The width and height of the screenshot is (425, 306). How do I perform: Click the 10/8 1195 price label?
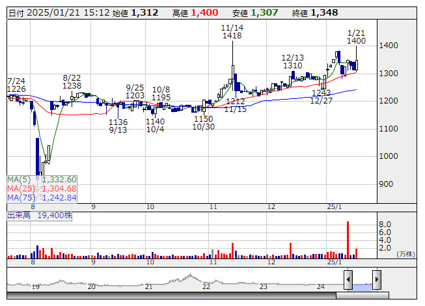tap(161, 93)
